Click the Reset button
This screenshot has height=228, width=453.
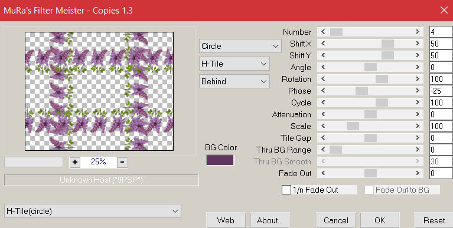(434, 220)
